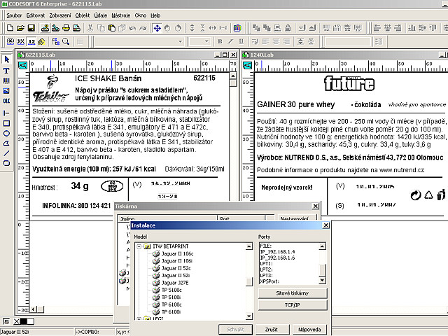Select the ellipse drawing tool

(6, 134)
